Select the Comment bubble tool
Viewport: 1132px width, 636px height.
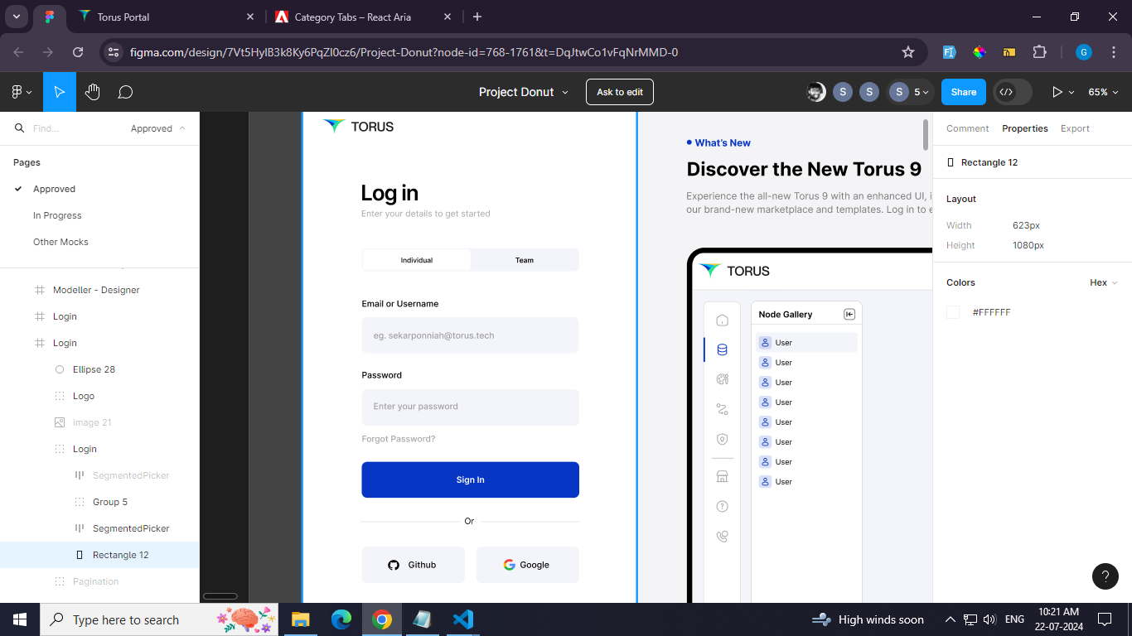[125, 92]
